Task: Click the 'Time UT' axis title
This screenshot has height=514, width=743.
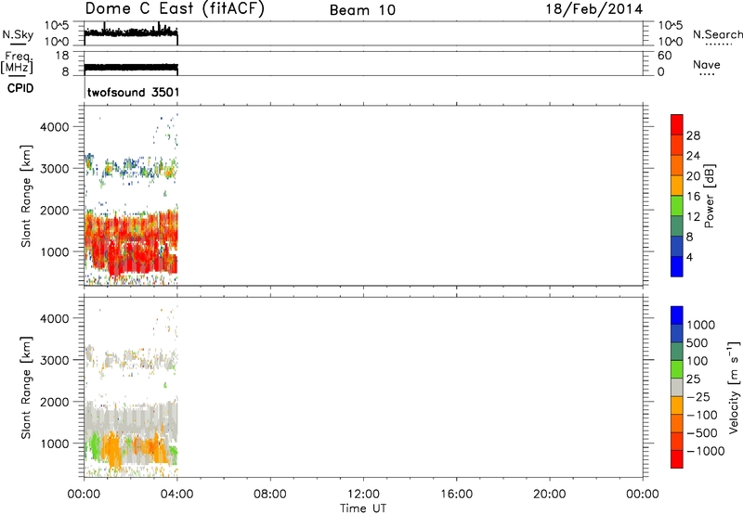Action: point(363,508)
